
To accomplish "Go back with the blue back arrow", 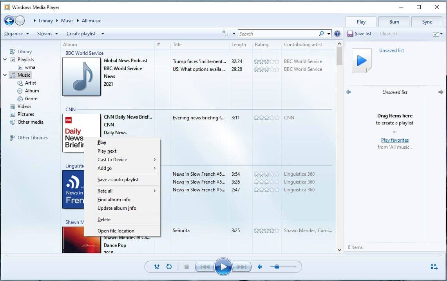I will tap(9, 20).
